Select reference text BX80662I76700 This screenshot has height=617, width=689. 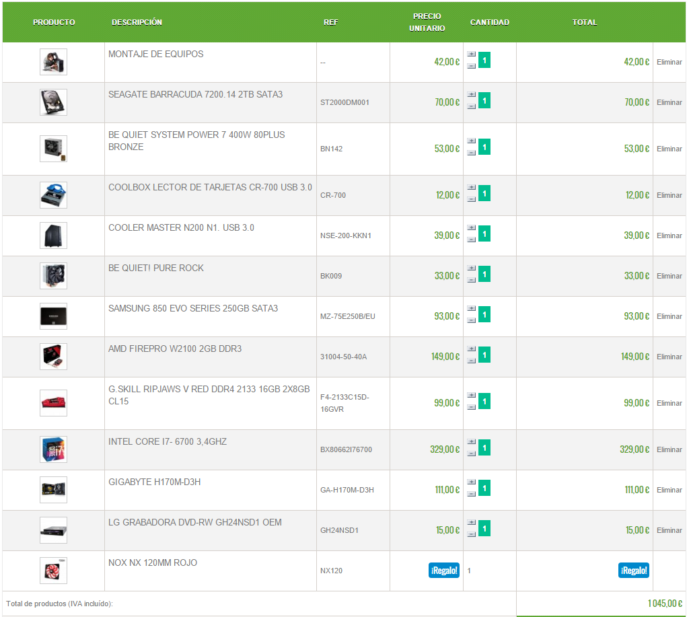[x=346, y=449]
